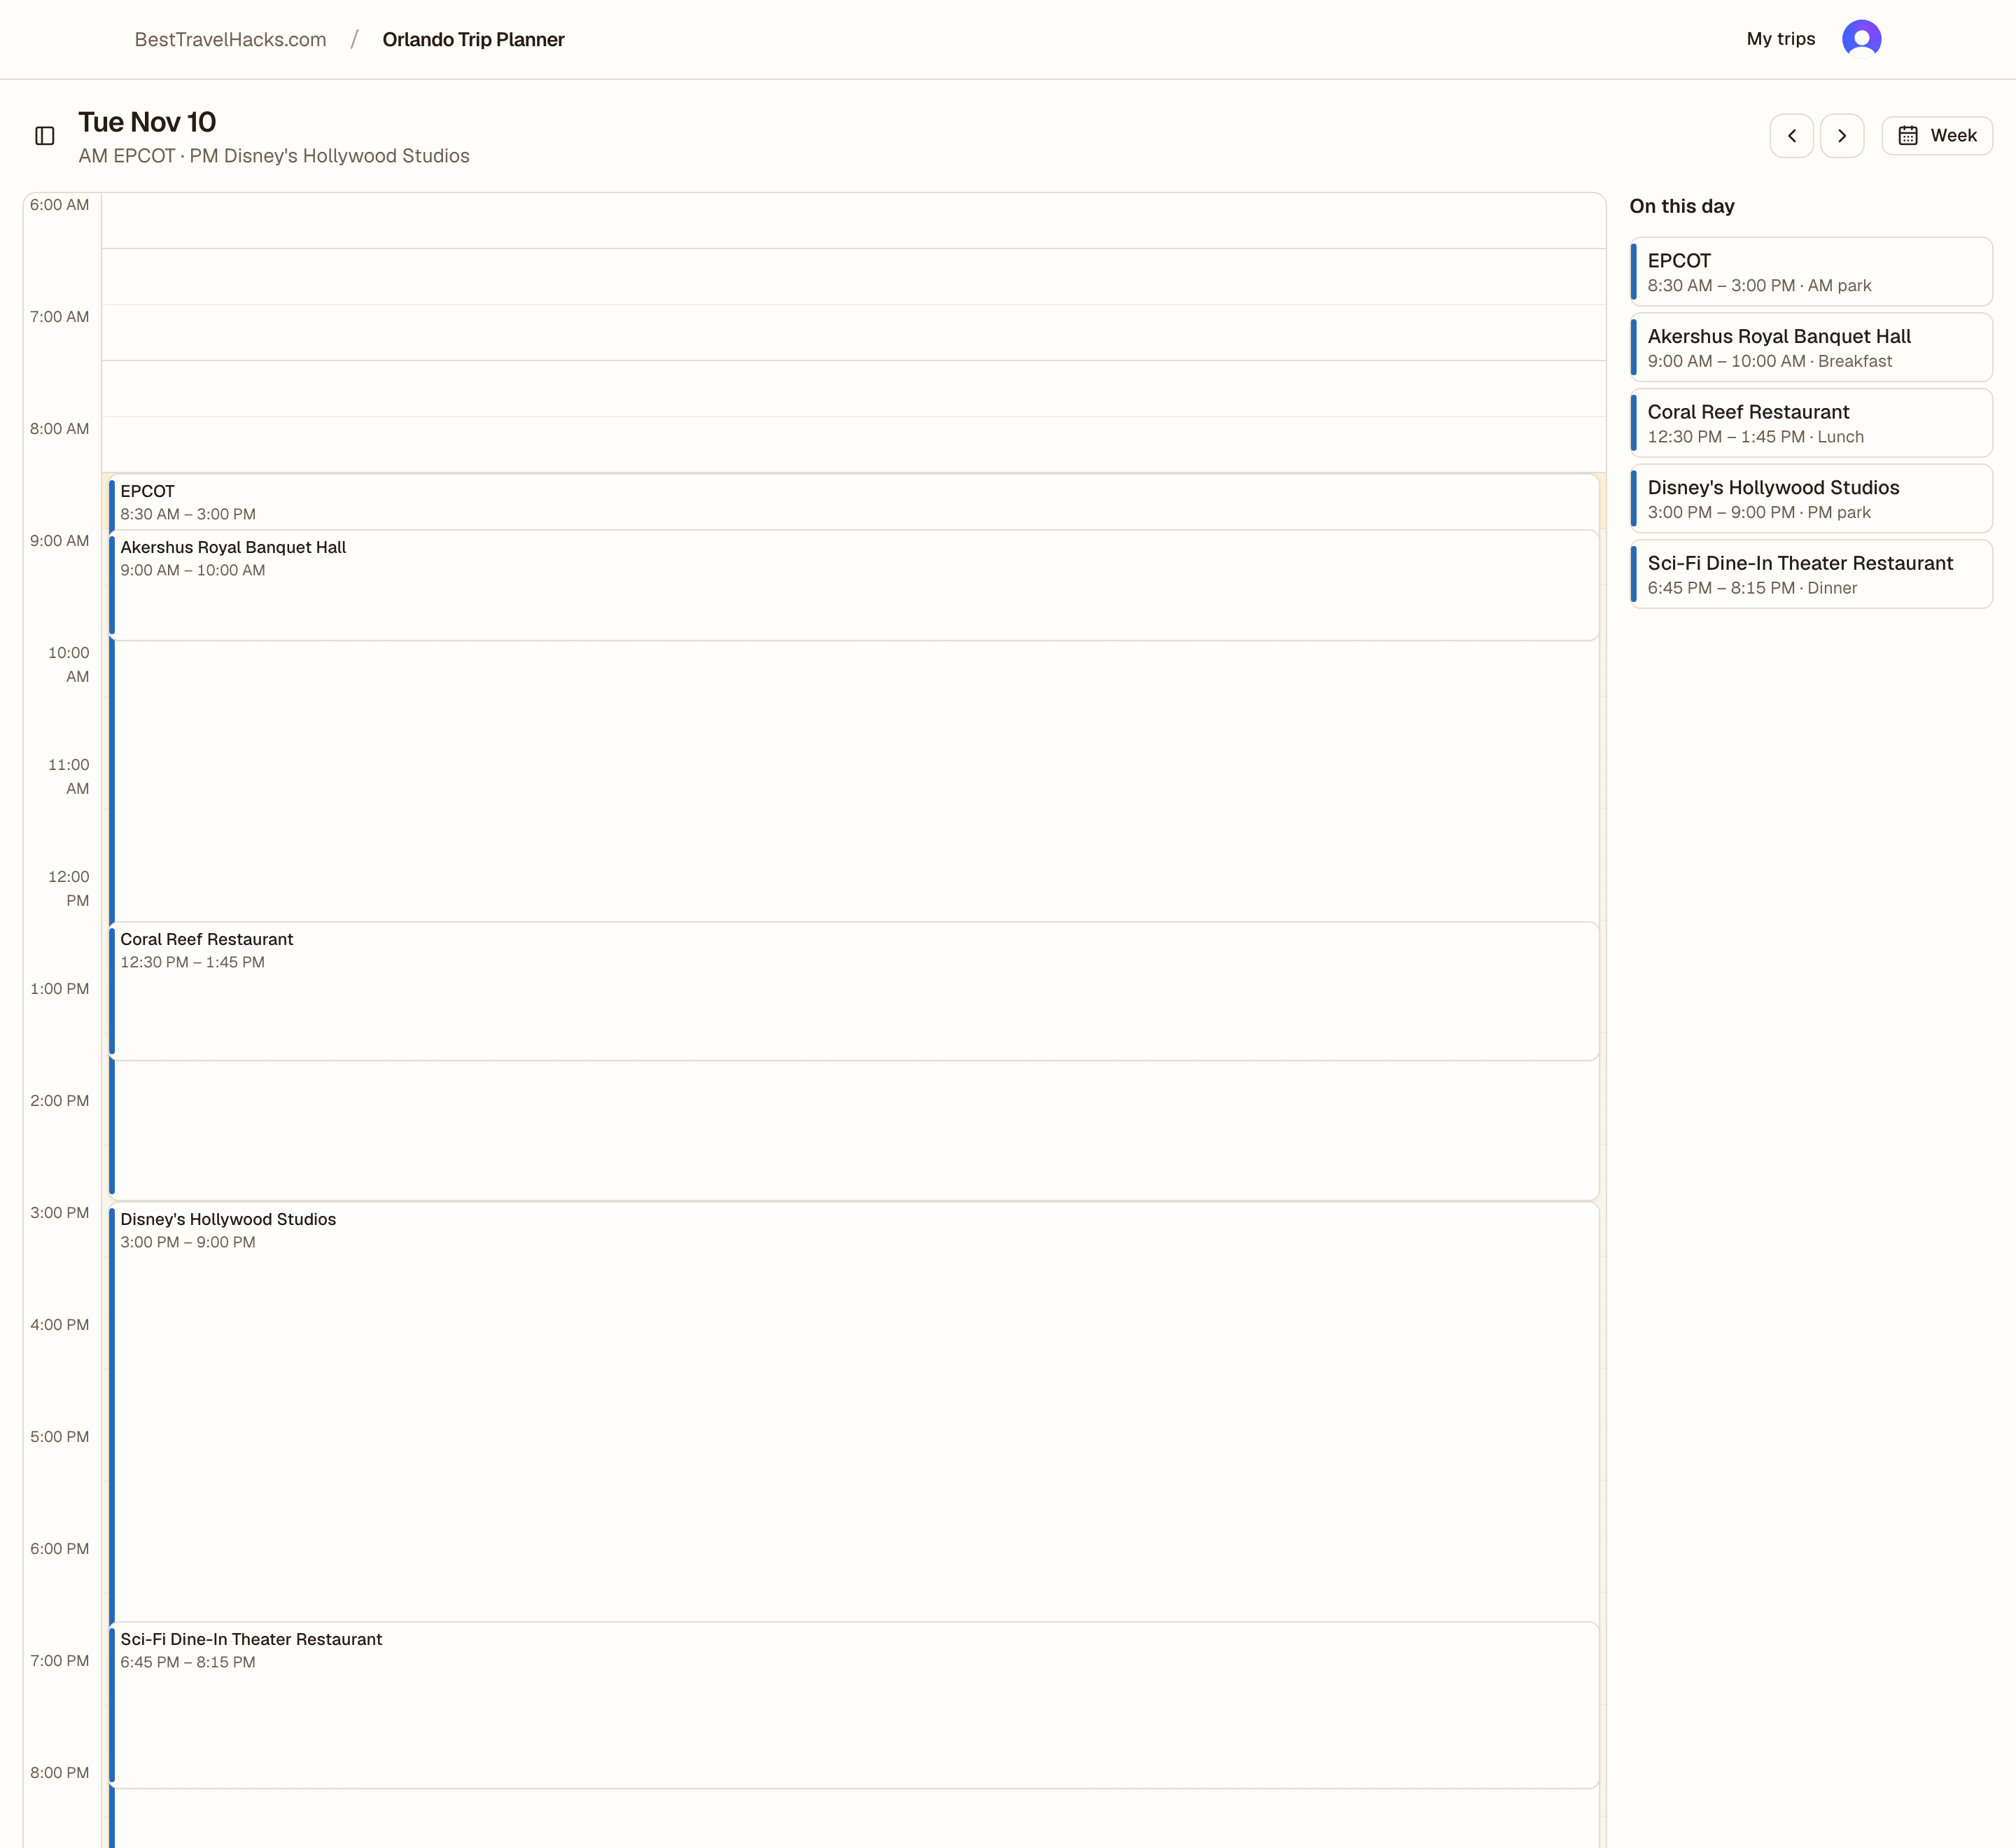Open BestTravelHacks.com breadcrumb

pyautogui.click(x=230, y=39)
